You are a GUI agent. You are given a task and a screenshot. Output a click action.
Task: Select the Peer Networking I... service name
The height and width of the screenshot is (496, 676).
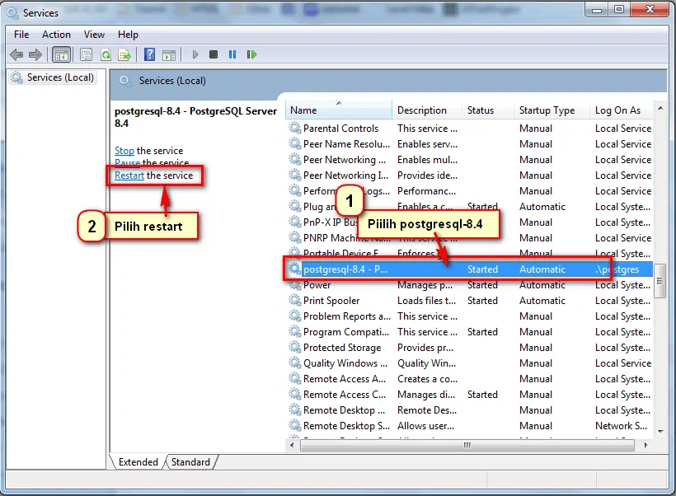tap(345, 175)
